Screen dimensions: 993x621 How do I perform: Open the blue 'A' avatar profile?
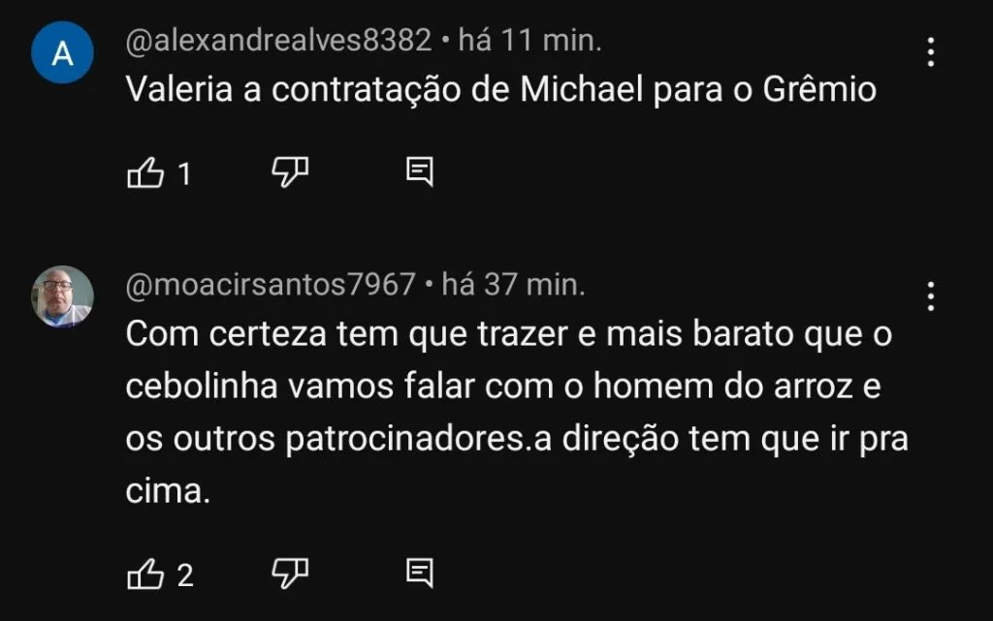pos(63,52)
